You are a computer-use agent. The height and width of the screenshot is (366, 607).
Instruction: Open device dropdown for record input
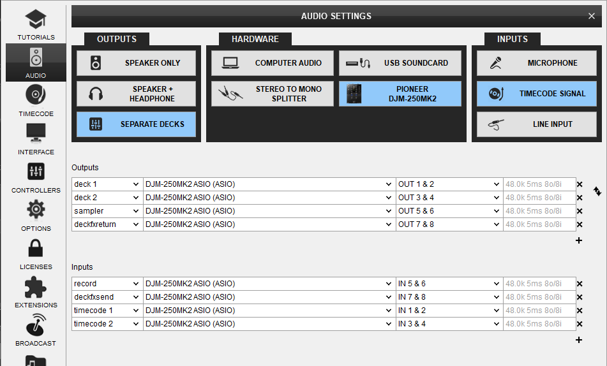coord(269,284)
